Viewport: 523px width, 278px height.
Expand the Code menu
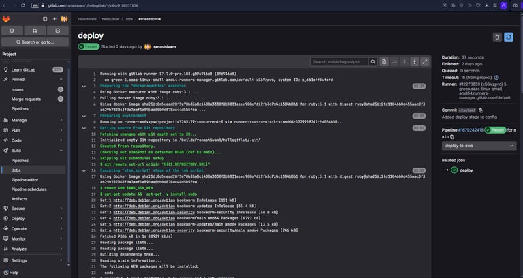(33, 140)
